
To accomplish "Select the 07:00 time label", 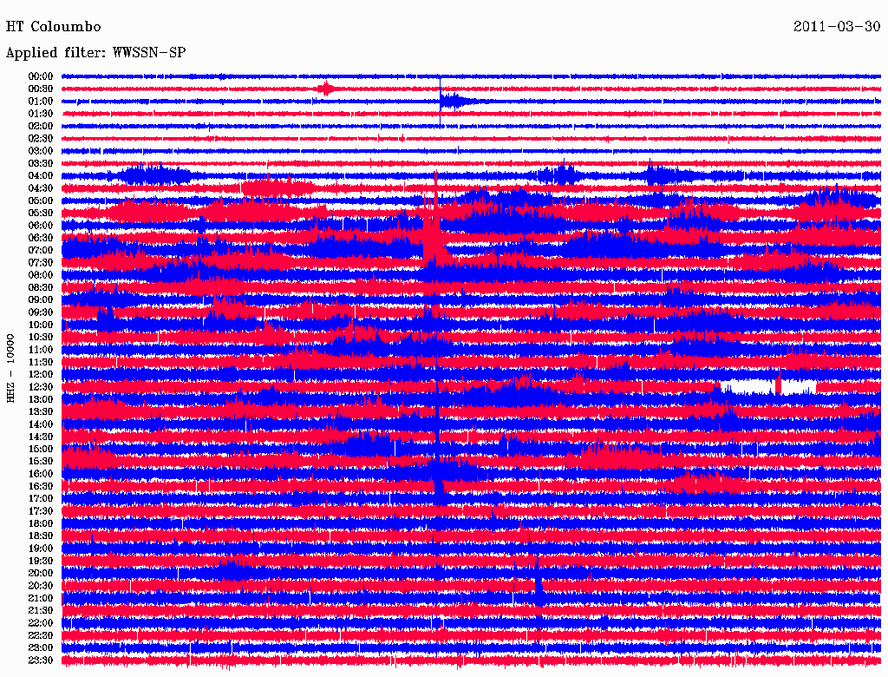I will pos(40,250).
